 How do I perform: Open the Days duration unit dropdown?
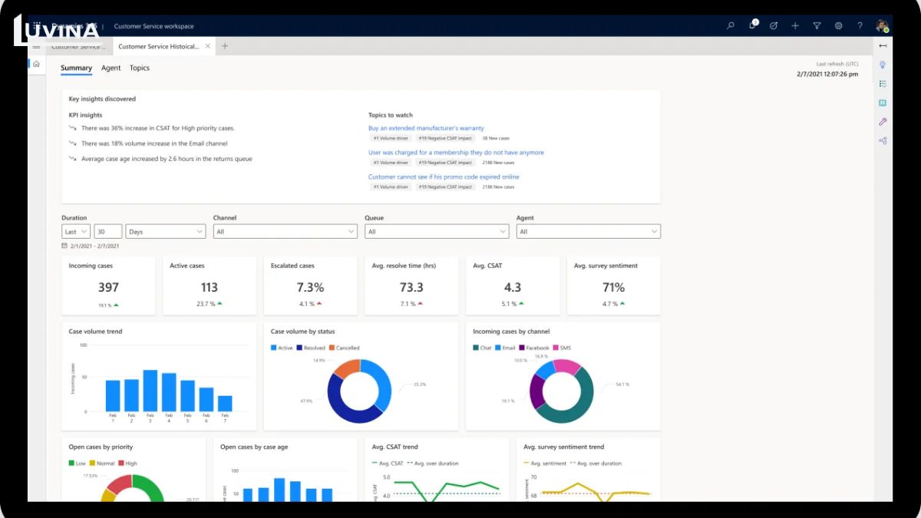pyautogui.click(x=165, y=231)
